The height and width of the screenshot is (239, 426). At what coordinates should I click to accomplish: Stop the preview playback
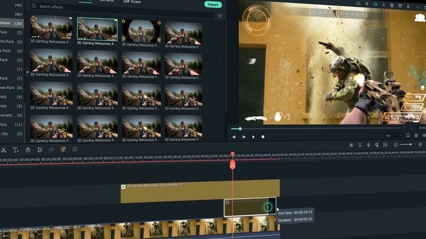tap(263, 137)
